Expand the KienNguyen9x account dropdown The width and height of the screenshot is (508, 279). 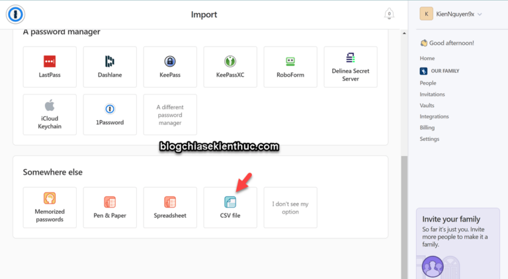(x=451, y=14)
